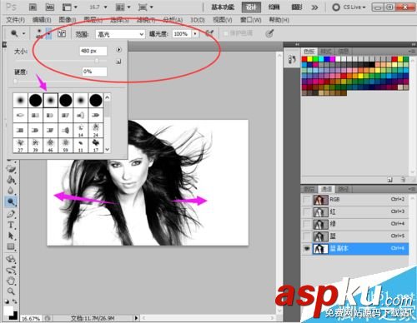Switch to the 通道 channels tab

point(326,189)
